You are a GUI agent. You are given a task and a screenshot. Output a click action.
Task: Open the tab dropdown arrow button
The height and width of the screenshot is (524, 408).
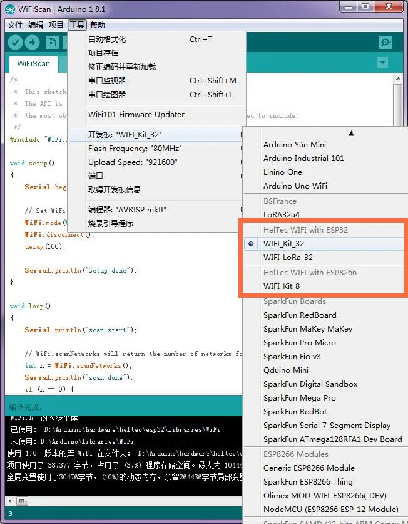382,63
